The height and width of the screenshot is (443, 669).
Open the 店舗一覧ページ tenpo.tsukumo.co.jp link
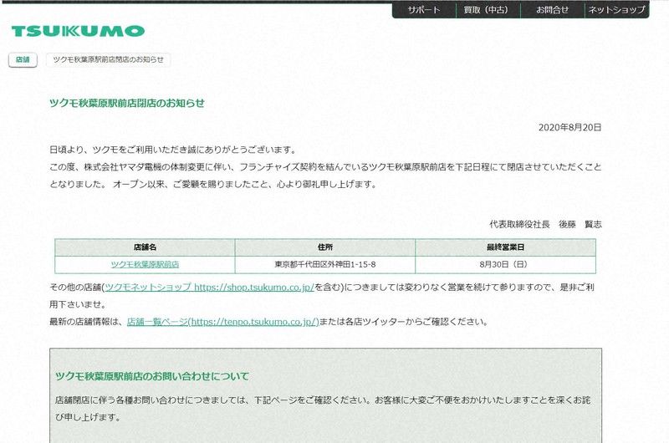(x=223, y=322)
